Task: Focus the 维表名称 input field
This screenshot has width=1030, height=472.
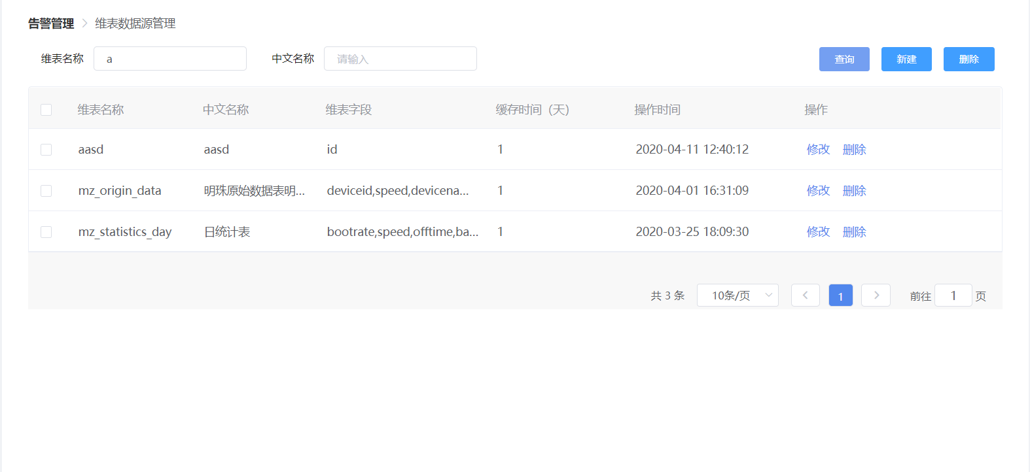Action: [x=170, y=59]
